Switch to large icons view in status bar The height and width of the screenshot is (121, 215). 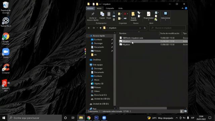185,111
